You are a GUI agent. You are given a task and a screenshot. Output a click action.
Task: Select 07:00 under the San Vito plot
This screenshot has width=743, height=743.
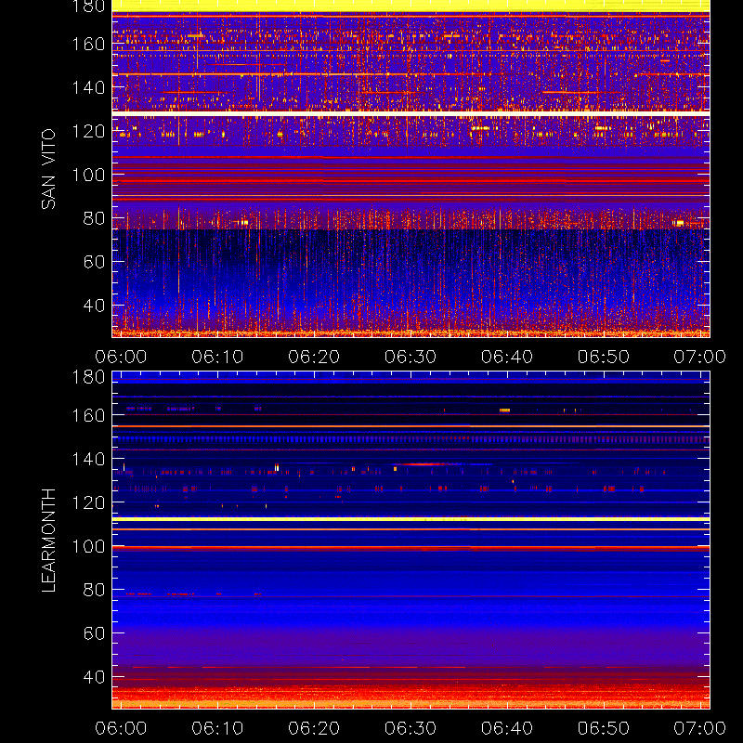pyautogui.click(x=700, y=357)
